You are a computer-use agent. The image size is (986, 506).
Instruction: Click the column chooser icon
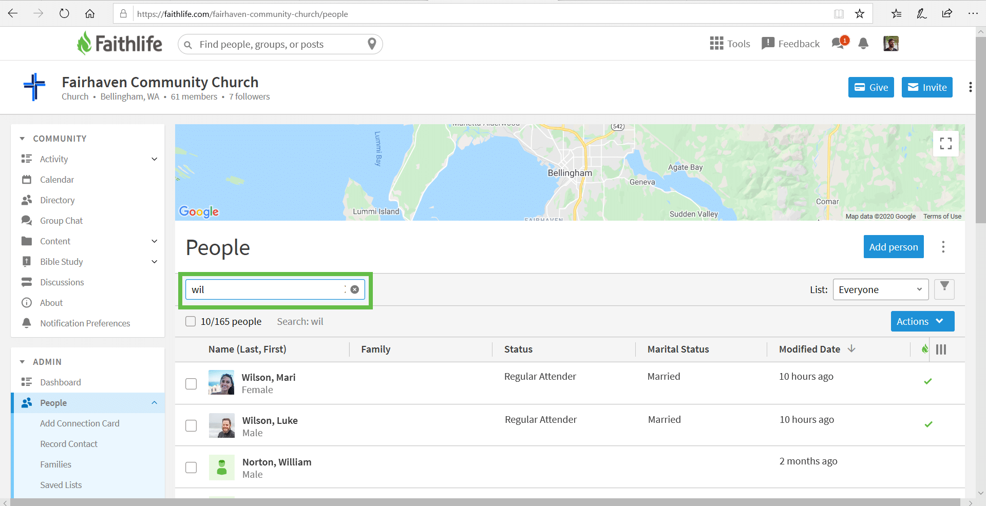(x=941, y=349)
